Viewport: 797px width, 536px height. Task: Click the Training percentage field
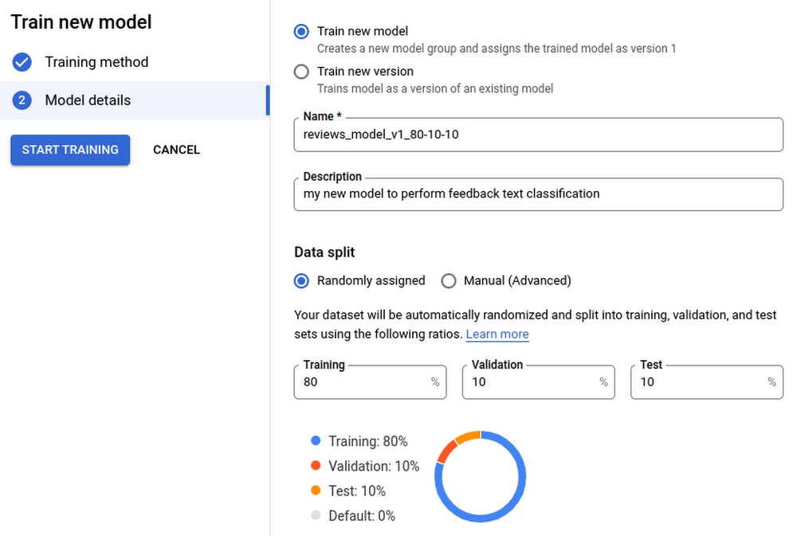[363, 382]
